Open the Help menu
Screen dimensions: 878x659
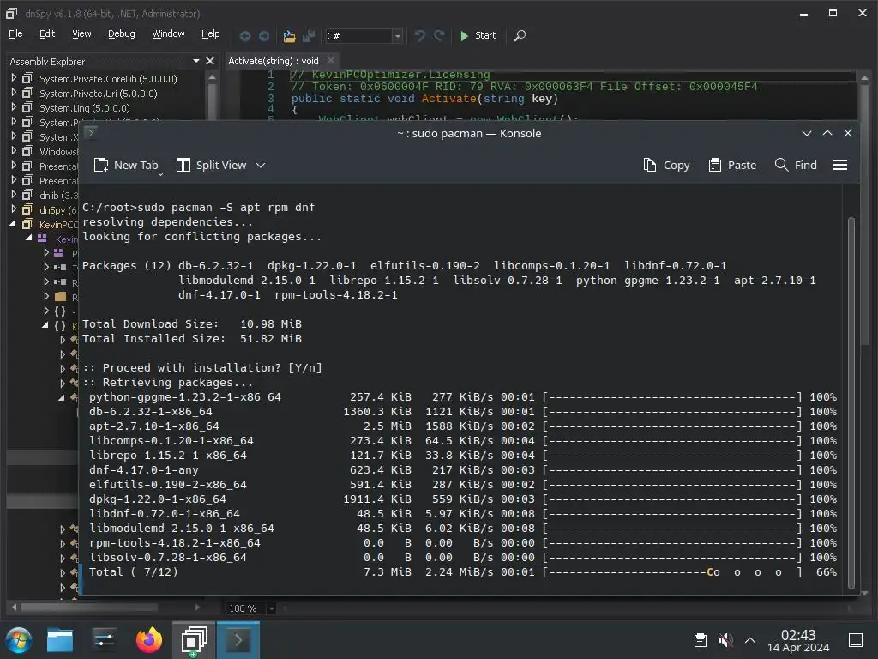pyautogui.click(x=211, y=33)
